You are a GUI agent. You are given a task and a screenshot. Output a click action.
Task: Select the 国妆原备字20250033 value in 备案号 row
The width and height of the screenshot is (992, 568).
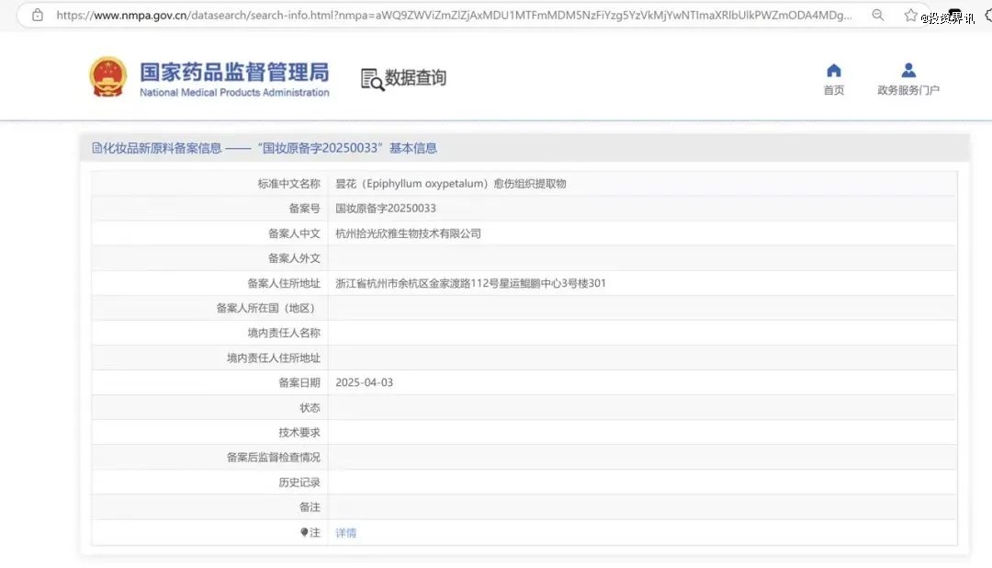tap(385, 209)
